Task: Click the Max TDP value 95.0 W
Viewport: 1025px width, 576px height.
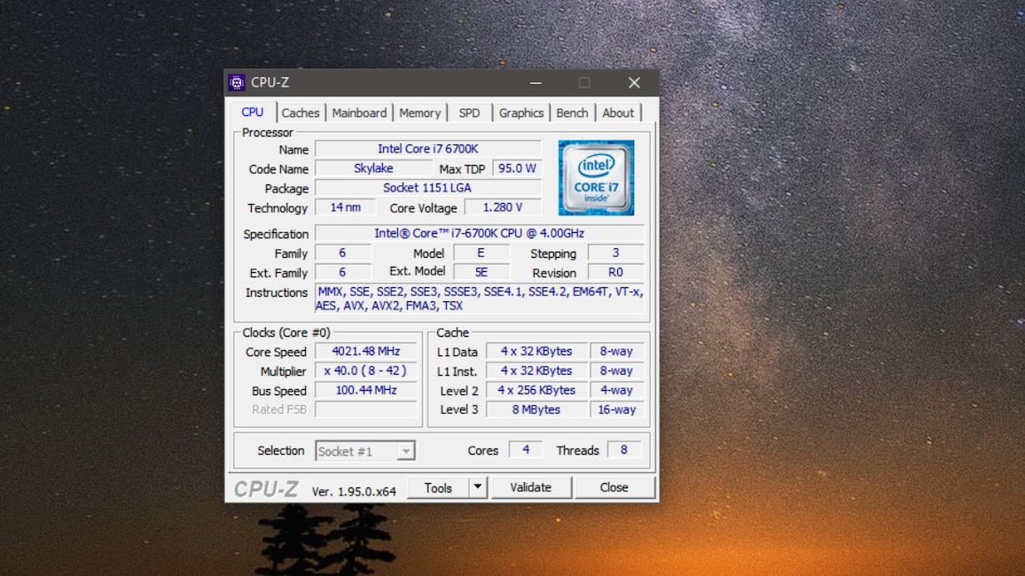Action: tap(517, 168)
